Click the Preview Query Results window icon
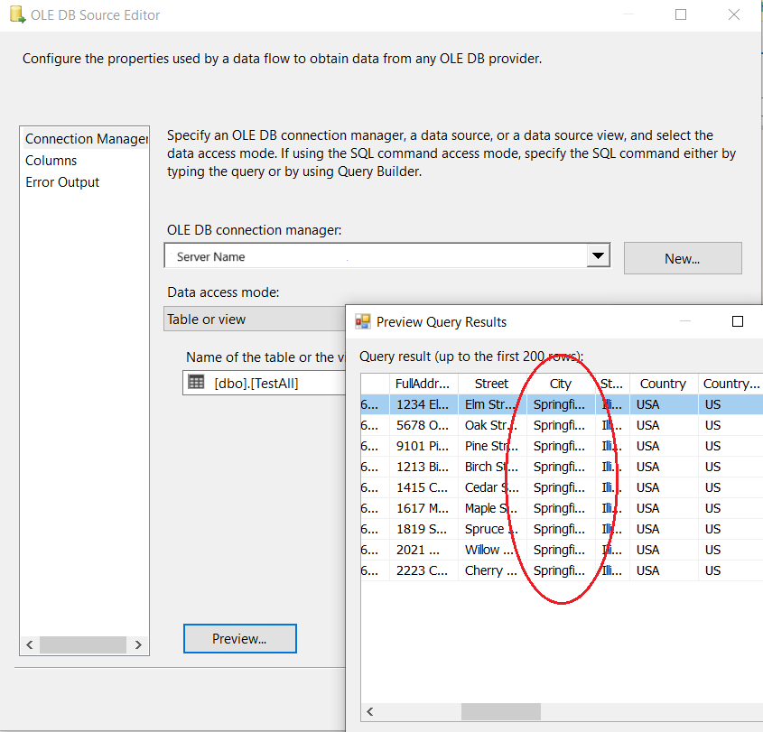The height and width of the screenshot is (732, 763). [363, 321]
